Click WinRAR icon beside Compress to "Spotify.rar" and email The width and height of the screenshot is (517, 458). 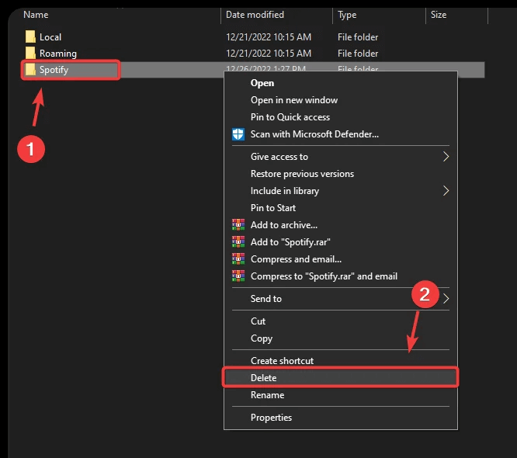[x=238, y=276]
